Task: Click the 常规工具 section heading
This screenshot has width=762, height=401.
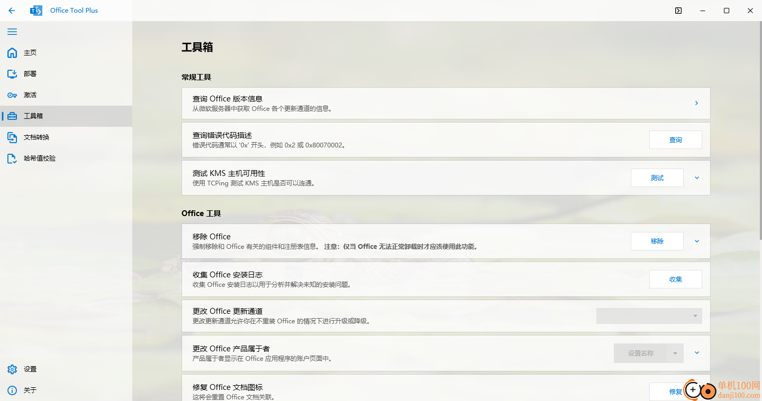Action: (x=196, y=77)
